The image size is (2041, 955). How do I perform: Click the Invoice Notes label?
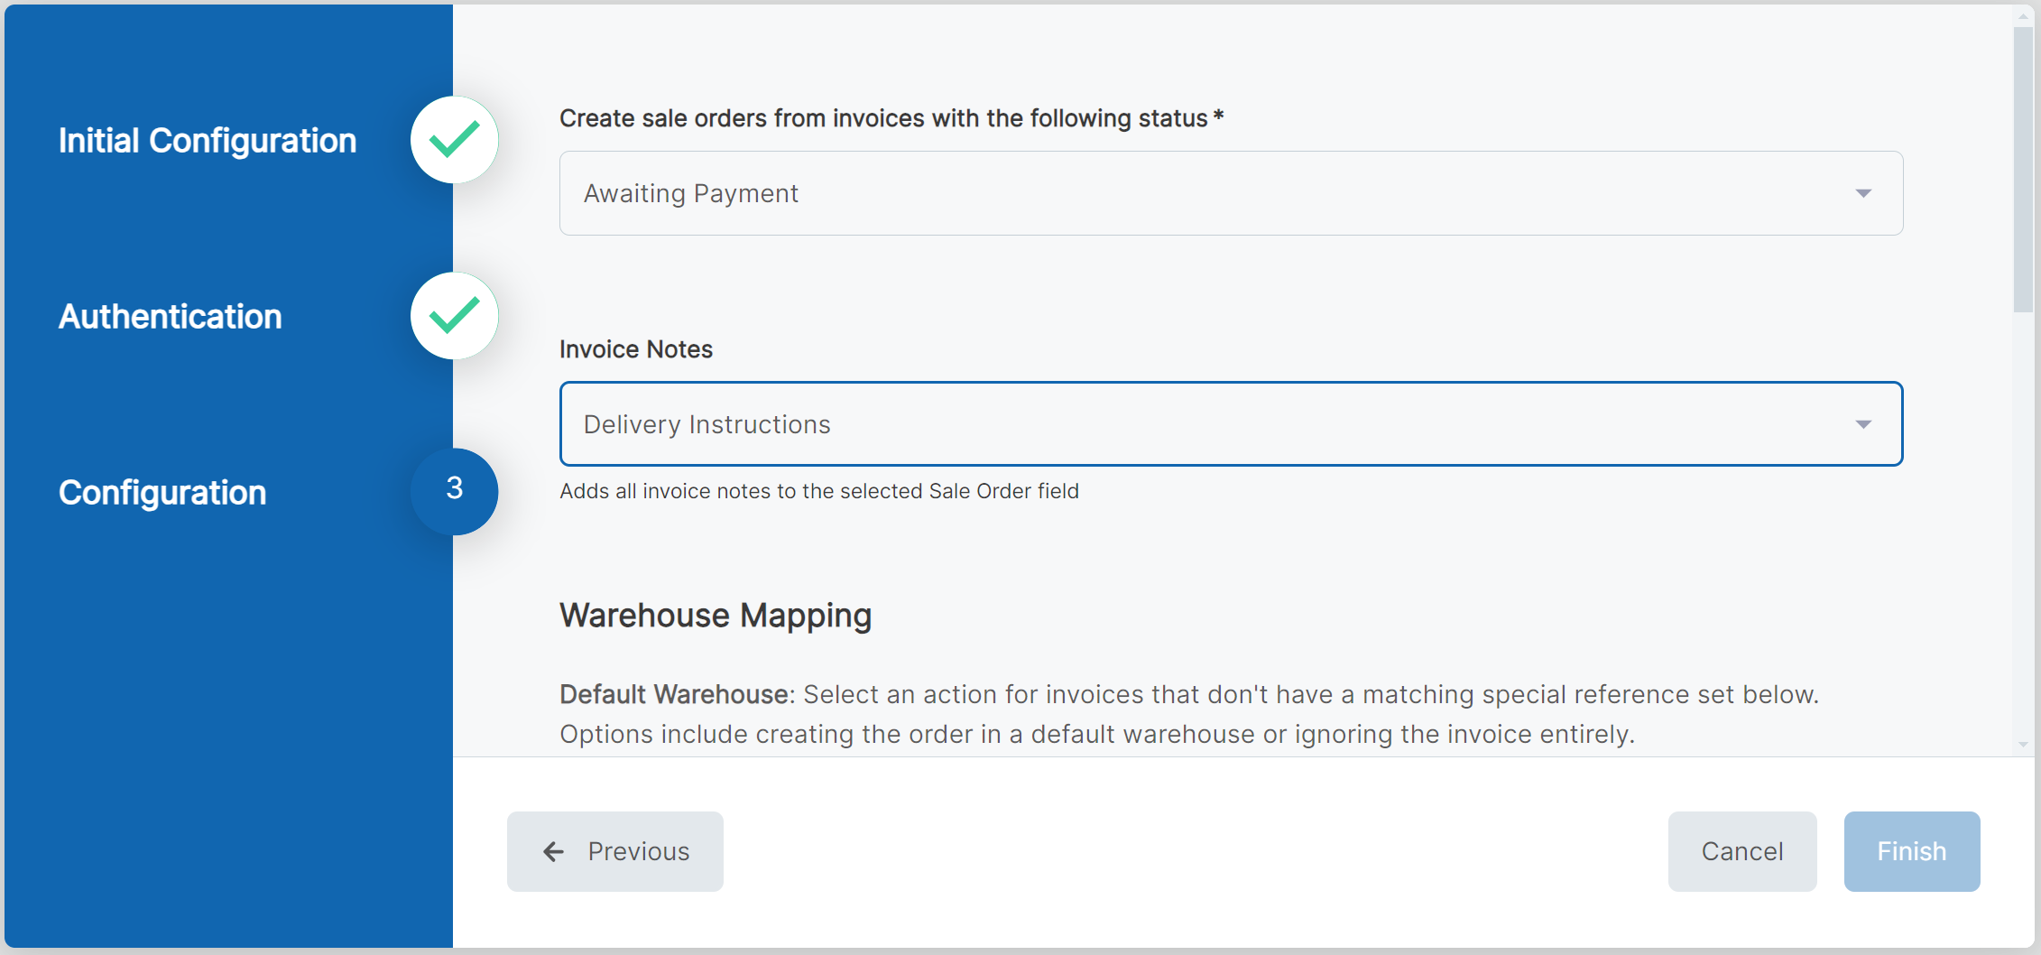tap(635, 349)
